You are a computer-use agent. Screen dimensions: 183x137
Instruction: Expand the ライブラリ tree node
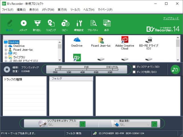[x=6, y=57]
